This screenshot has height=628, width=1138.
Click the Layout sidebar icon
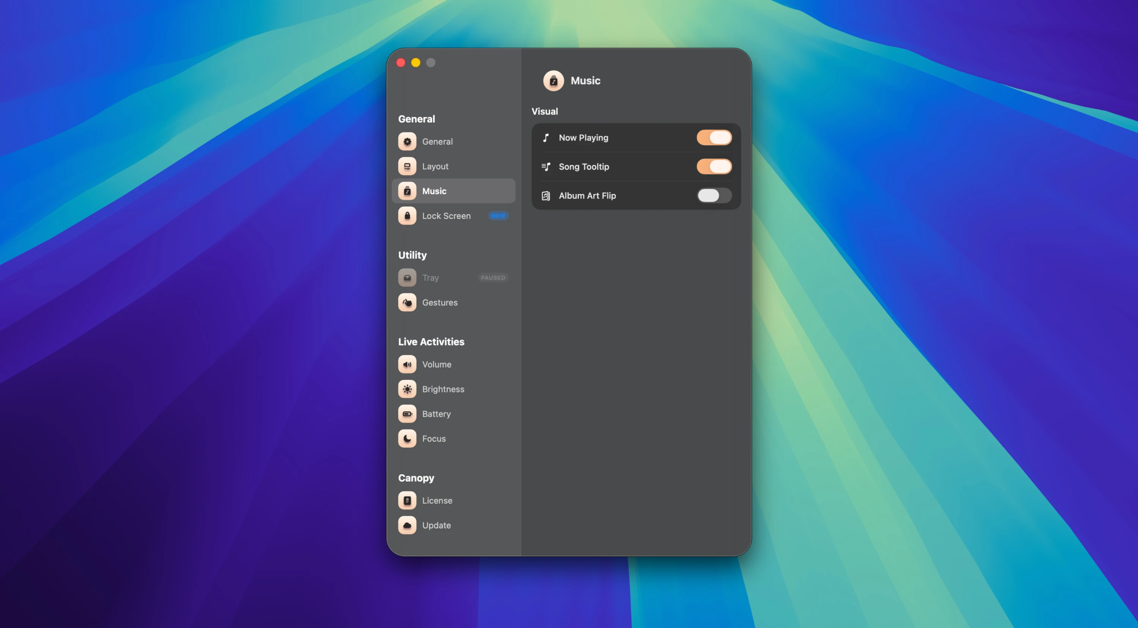407,166
